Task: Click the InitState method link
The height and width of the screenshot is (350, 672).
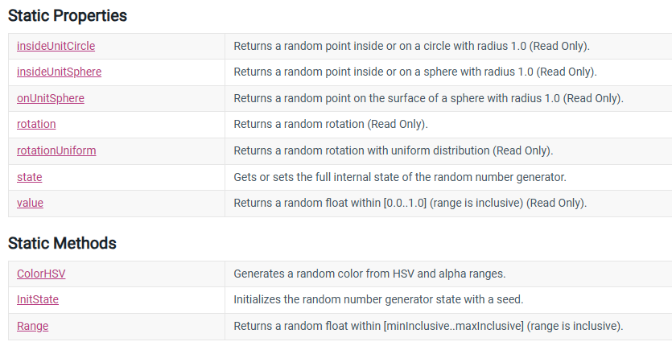Action: [x=37, y=299]
